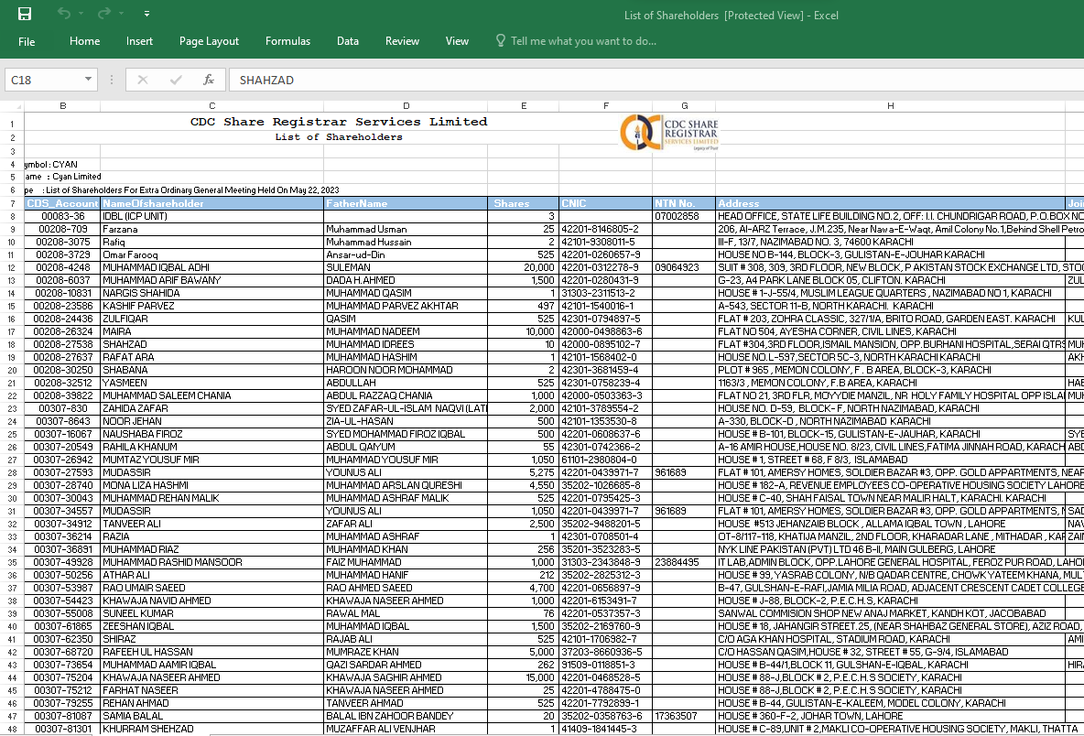Click the 'Address' header cell
The width and height of the screenshot is (1084, 736).
pyautogui.click(x=891, y=204)
